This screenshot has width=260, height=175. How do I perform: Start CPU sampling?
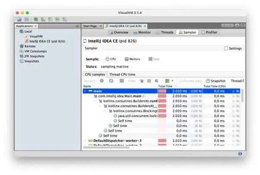pos(111,59)
